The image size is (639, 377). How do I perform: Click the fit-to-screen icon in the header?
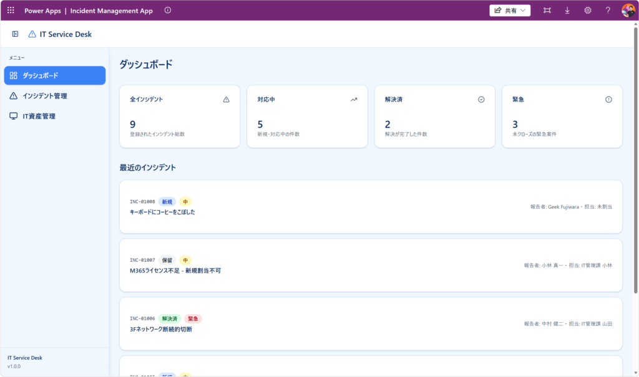(547, 11)
